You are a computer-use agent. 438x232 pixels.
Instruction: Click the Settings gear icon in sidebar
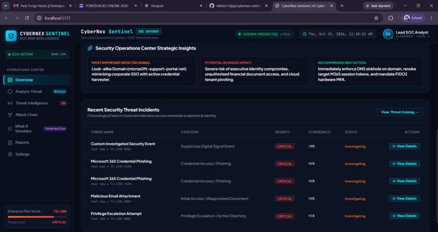[x=10, y=154]
